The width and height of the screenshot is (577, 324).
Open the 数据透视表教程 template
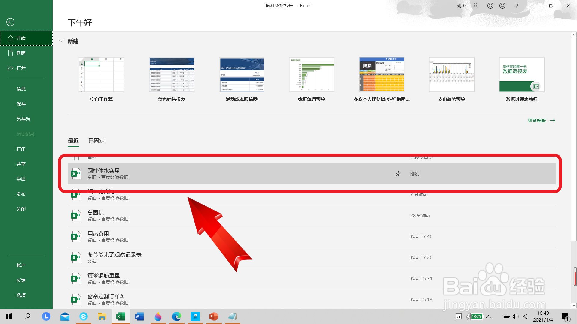click(x=522, y=75)
